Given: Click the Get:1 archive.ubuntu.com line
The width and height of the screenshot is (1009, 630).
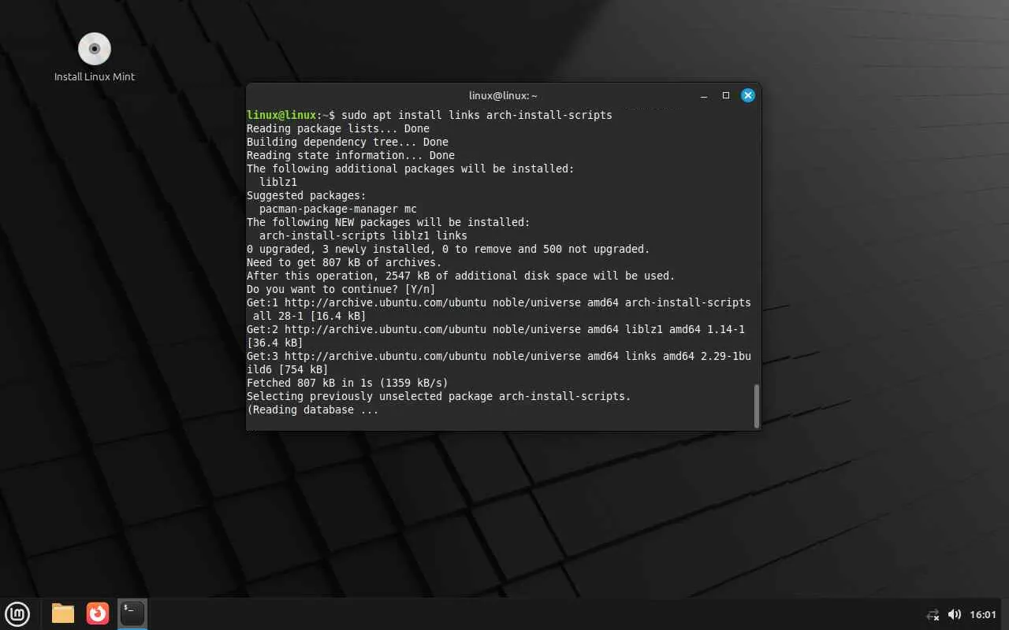Looking at the screenshot, I should pyautogui.click(x=499, y=302).
